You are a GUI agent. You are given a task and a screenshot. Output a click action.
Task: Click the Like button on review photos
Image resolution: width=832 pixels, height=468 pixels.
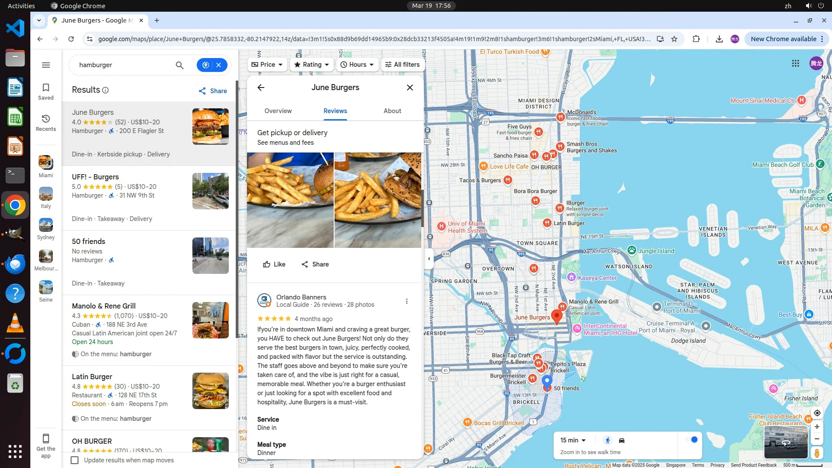coord(274,264)
